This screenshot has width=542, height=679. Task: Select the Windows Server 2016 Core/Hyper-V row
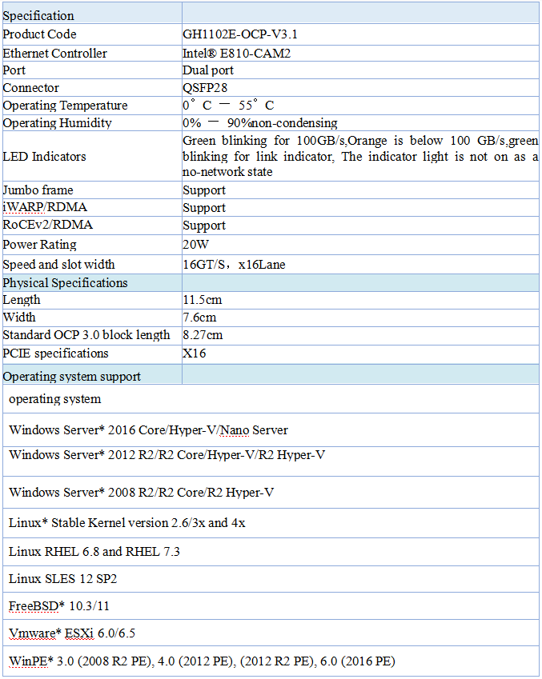pyautogui.click(x=148, y=430)
